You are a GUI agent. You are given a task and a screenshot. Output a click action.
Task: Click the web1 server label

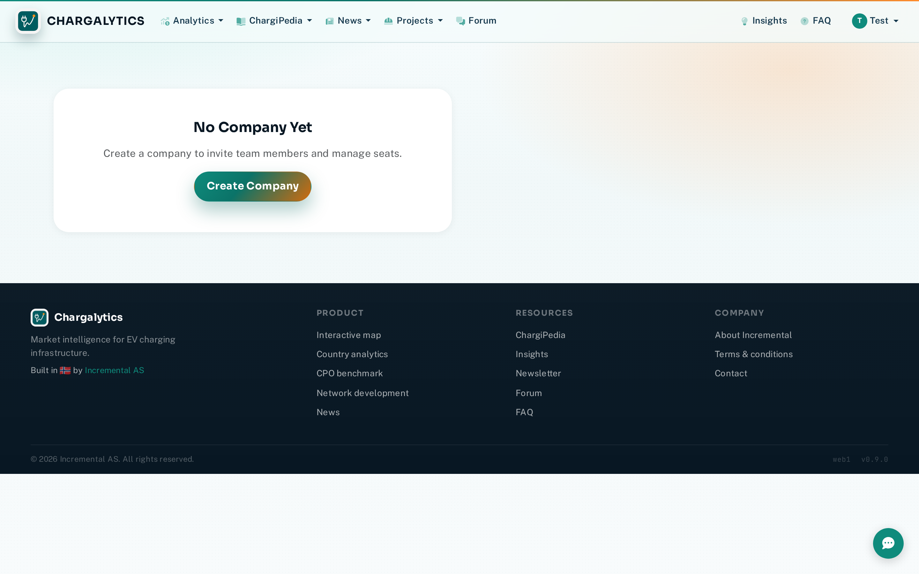coord(841,459)
